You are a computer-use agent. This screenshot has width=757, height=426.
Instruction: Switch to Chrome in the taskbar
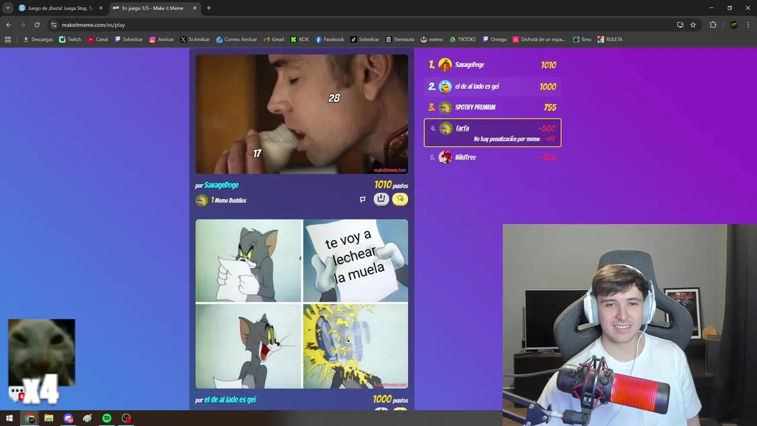point(30,418)
